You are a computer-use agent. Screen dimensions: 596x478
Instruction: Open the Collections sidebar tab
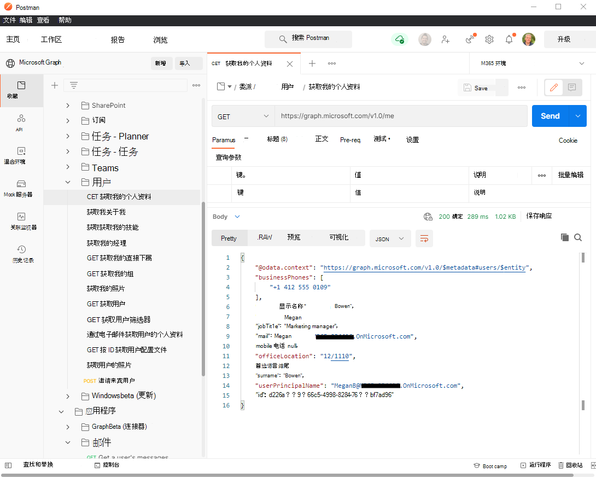click(21, 90)
